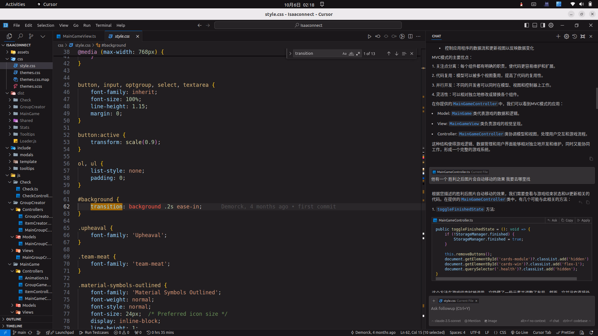This screenshot has height=336, width=598.
Task: Toggle Use Regular Expression in find
Action: [x=358, y=54]
